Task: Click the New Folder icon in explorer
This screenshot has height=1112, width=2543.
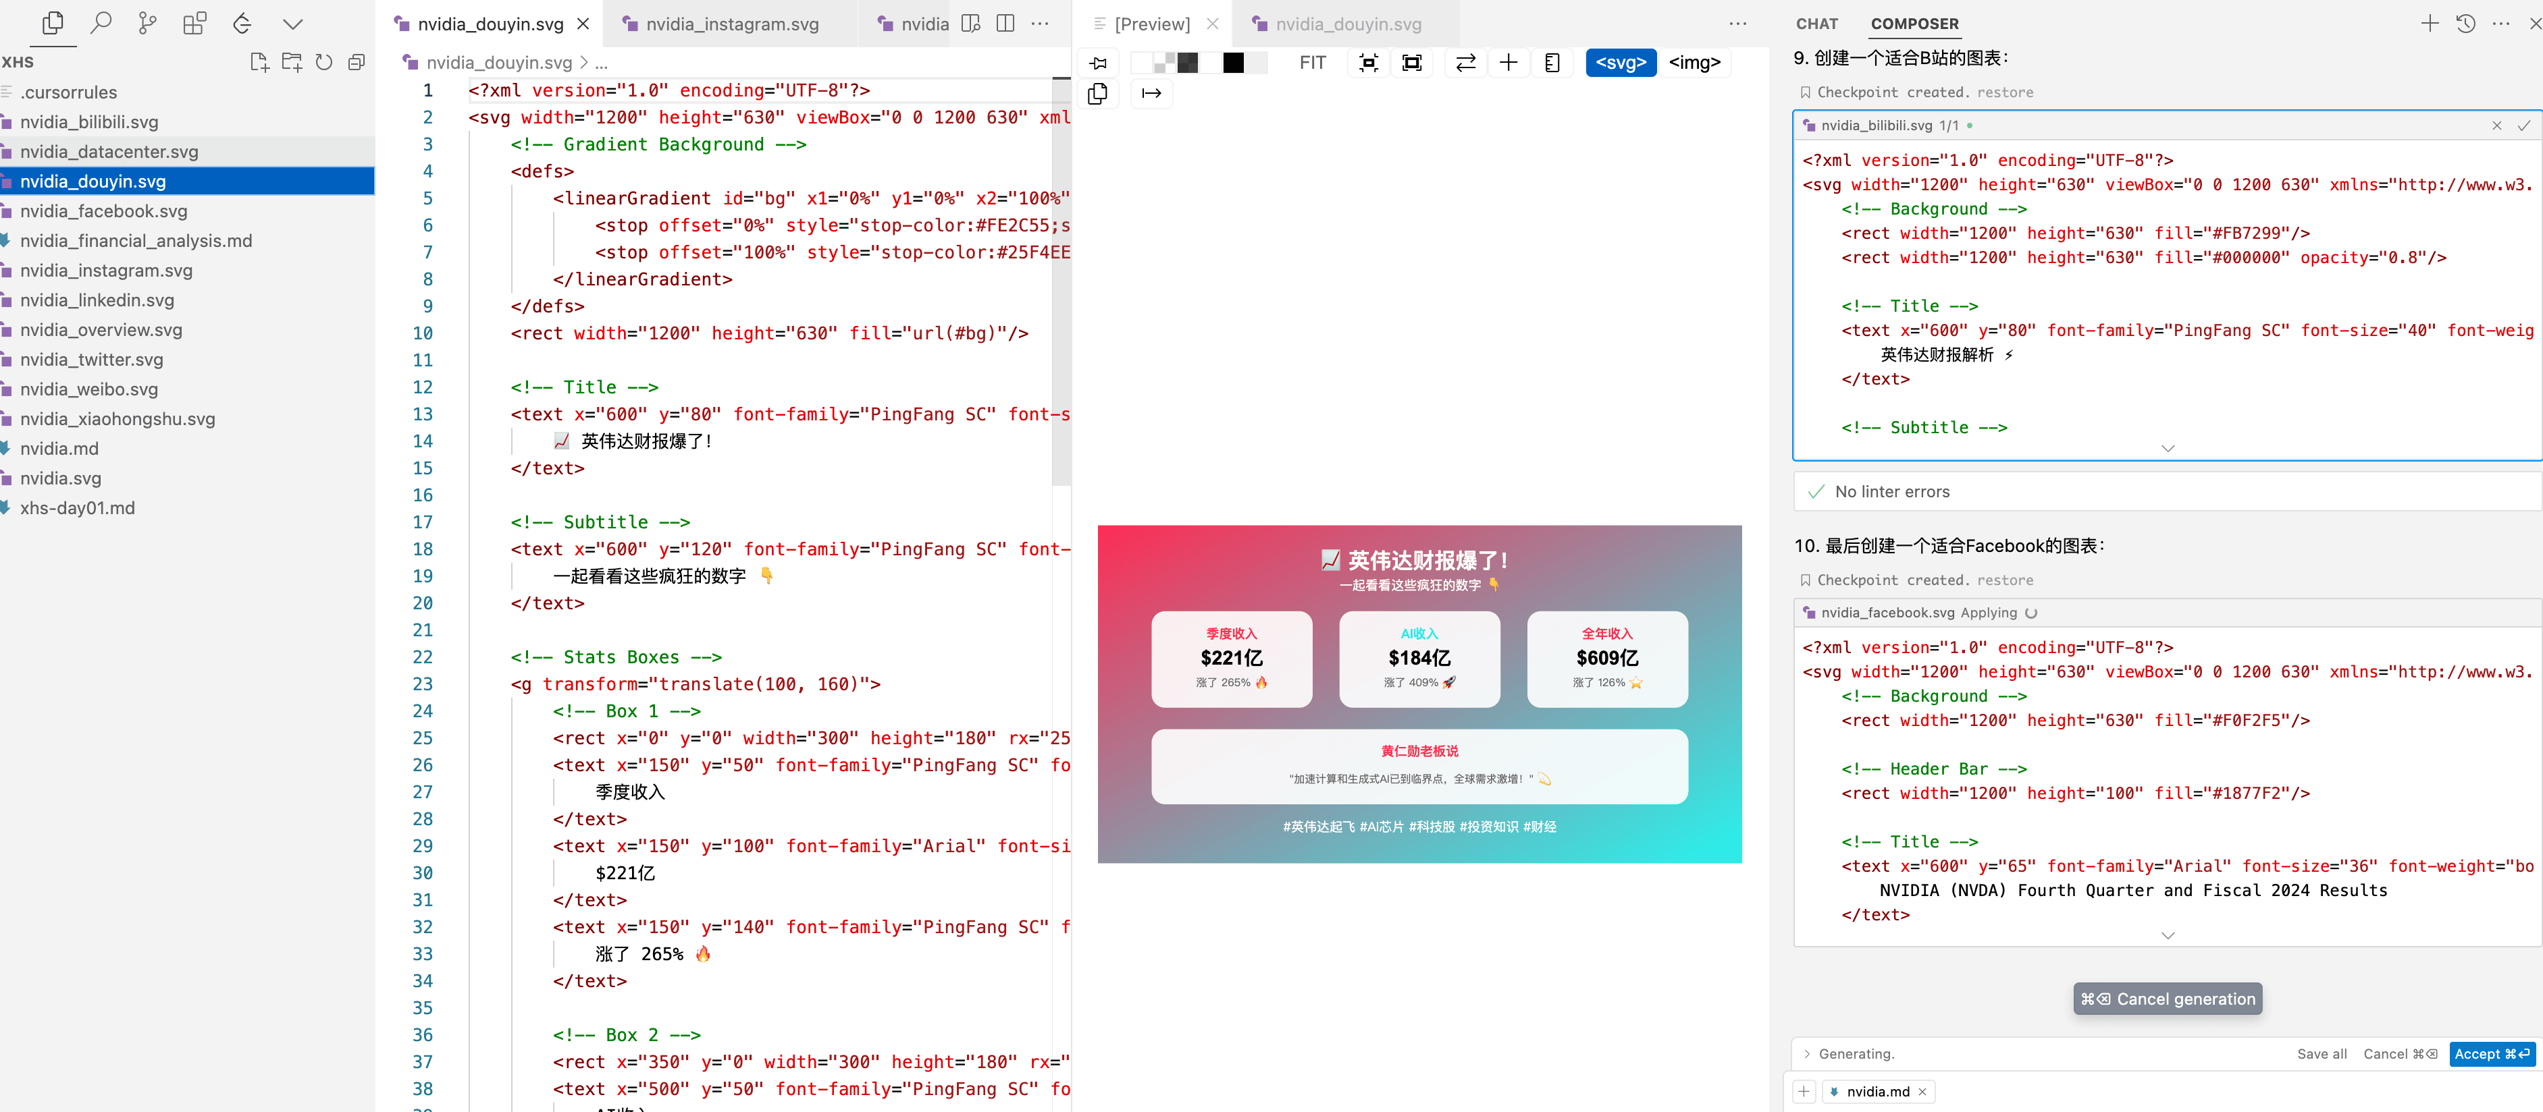Action: coord(292,62)
